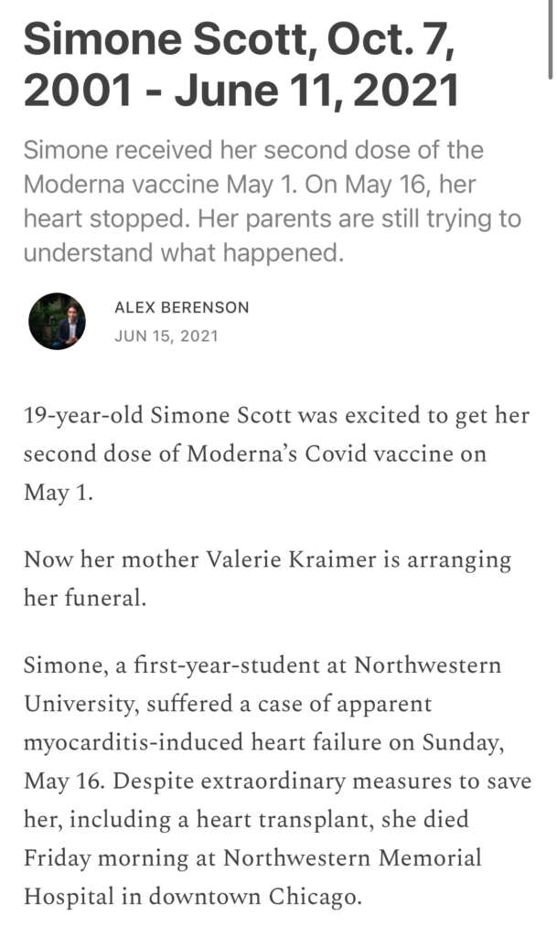Click "Northwestern Memorial" in the last paragraph
Image resolution: width=557 pixels, height=936 pixels.
coord(352,858)
